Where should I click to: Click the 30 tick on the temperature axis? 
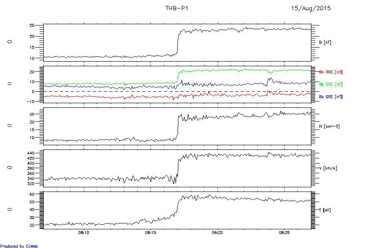pyautogui.click(x=32, y=217)
